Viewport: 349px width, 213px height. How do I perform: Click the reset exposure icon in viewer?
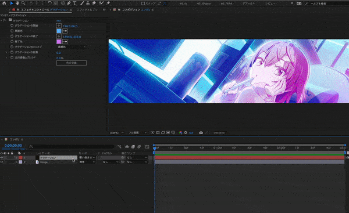click(x=186, y=132)
